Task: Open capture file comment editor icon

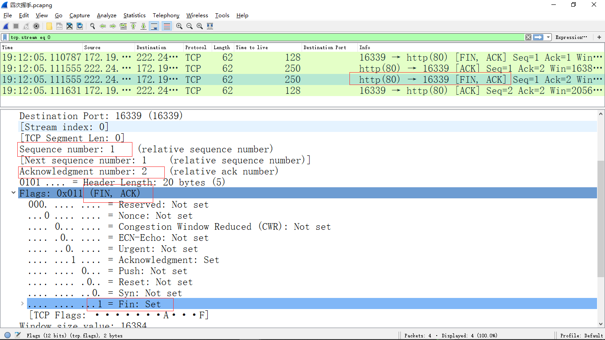Action: [x=17, y=335]
